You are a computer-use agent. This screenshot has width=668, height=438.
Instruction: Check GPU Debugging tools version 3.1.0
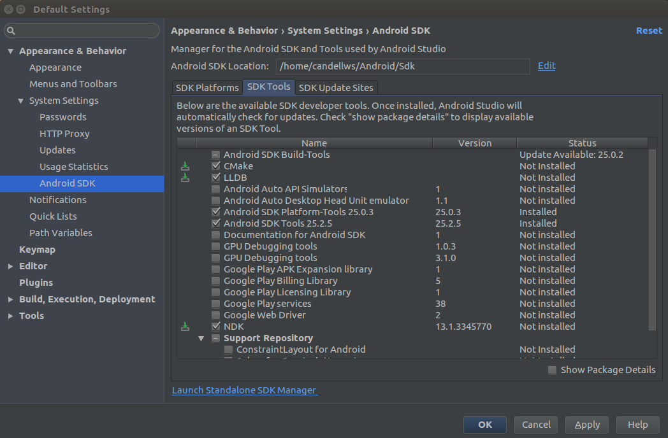216,258
